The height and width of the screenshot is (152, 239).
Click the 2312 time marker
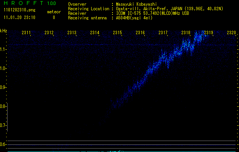[x=49, y=33]
